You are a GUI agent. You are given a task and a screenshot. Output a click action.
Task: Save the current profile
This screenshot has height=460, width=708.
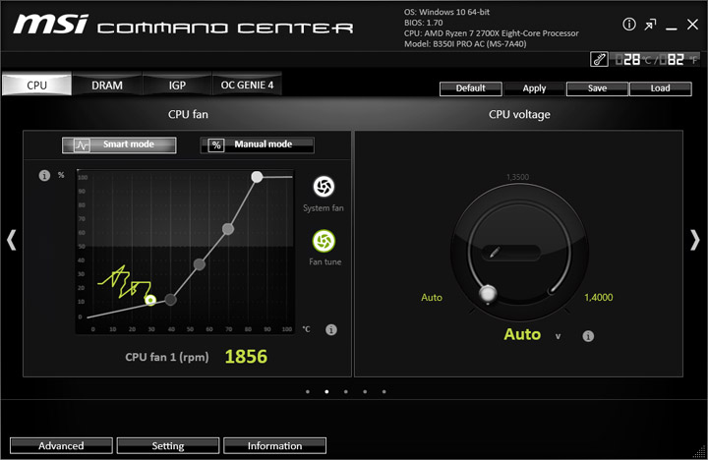(597, 88)
